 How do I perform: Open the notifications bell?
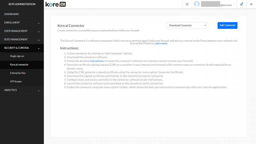click(241, 4)
